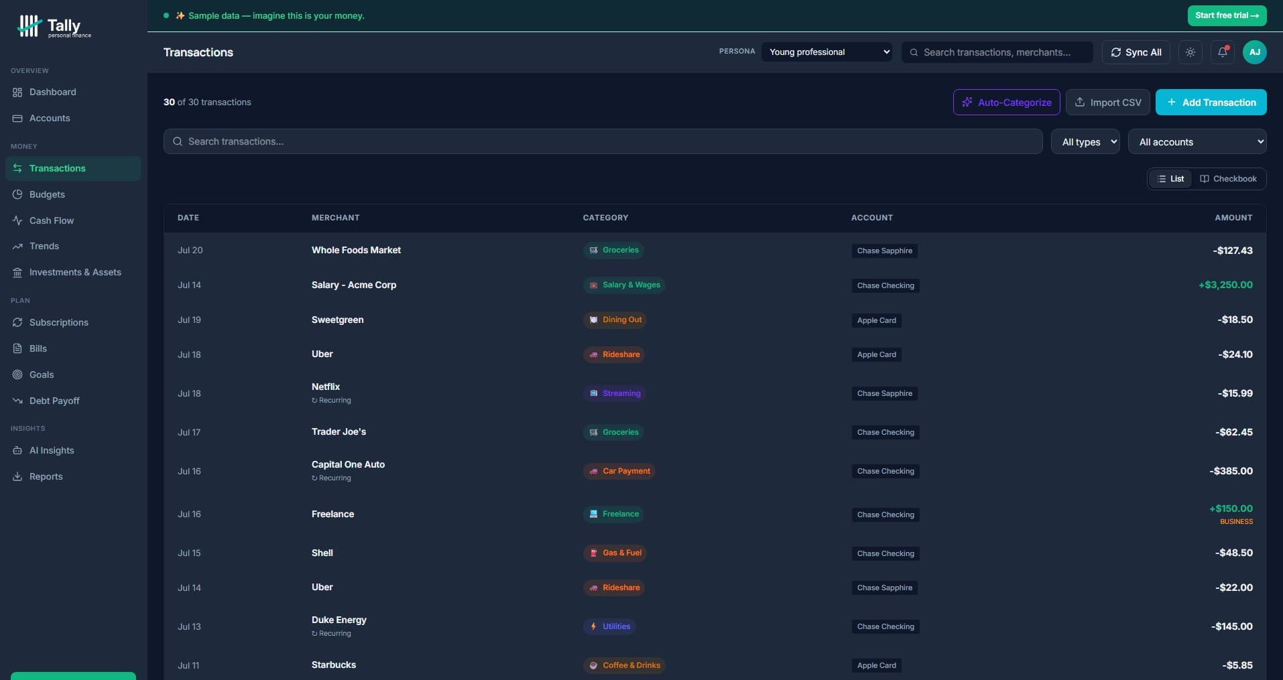Sort by the DATE column header
The image size is (1283, 680).
pos(188,218)
